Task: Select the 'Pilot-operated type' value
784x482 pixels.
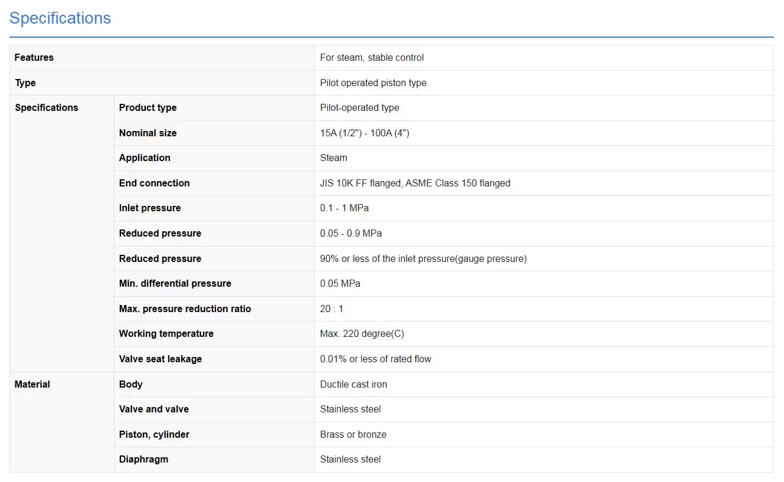Action: 359,107
